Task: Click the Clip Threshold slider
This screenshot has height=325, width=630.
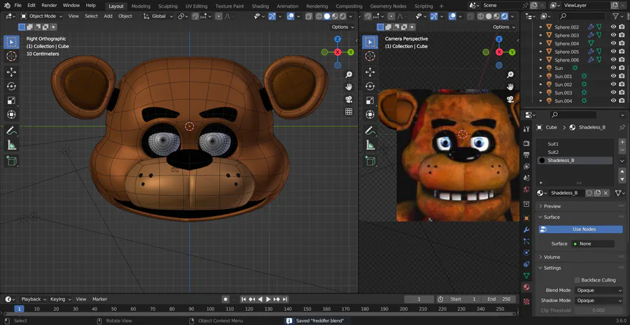Action: click(x=598, y=310)
